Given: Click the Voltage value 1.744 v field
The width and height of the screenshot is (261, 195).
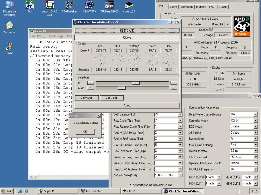Looking at the screenshot, I should (223, 35).
